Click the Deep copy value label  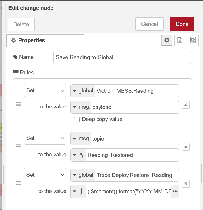pos(102,119)
